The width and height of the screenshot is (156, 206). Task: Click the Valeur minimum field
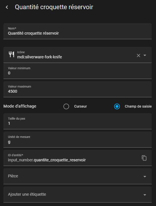coord(77,71)
